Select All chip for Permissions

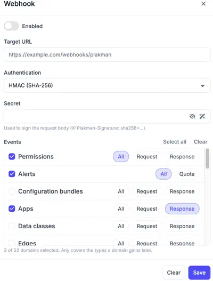coord(121,156)
